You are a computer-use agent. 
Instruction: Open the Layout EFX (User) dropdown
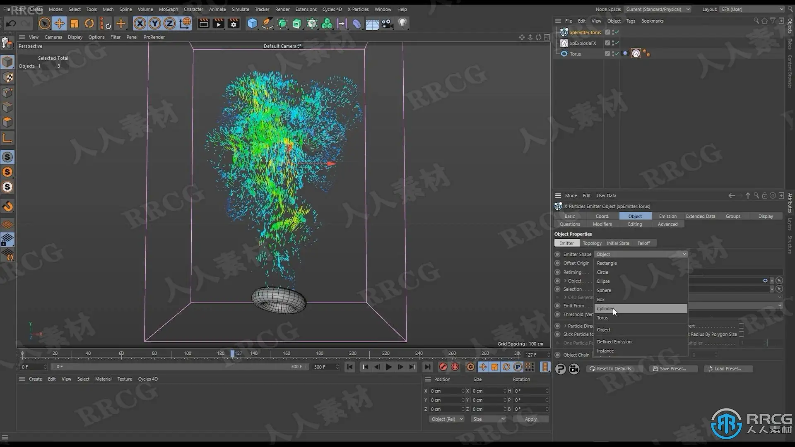(752, 9)
